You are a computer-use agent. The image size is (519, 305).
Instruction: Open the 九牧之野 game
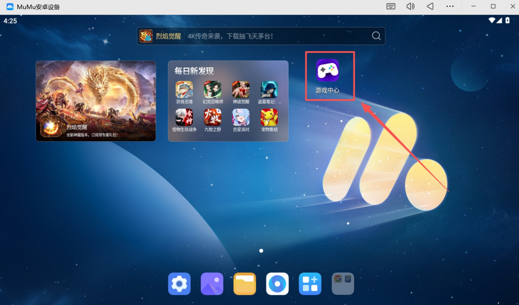click(x=212, y=118)
